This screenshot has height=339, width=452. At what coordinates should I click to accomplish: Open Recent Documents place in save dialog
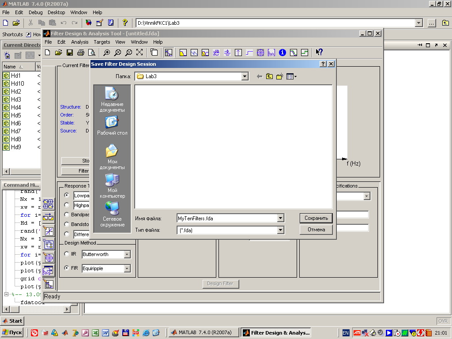pos(112,100)
